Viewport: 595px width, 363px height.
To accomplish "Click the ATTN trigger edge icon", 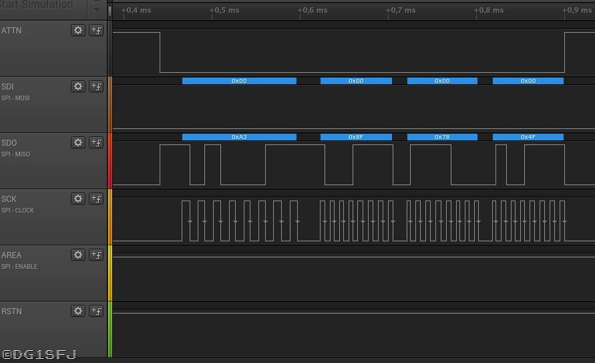I will (x=96, y=30).
